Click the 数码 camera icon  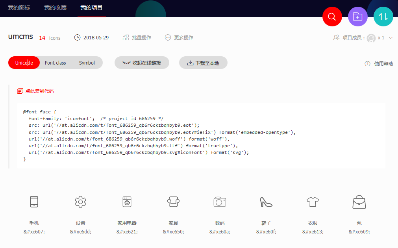[x=220, y=201]
